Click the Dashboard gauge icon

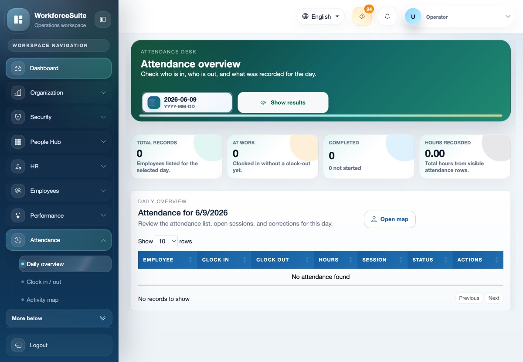tap(18, 68)
